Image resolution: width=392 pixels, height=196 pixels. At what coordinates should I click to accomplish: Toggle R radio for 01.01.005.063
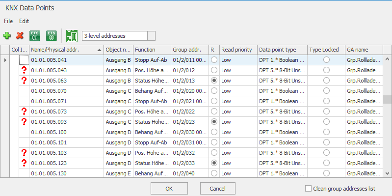[x=214, y=81]
